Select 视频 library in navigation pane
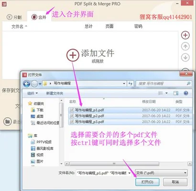 point(37,155)
